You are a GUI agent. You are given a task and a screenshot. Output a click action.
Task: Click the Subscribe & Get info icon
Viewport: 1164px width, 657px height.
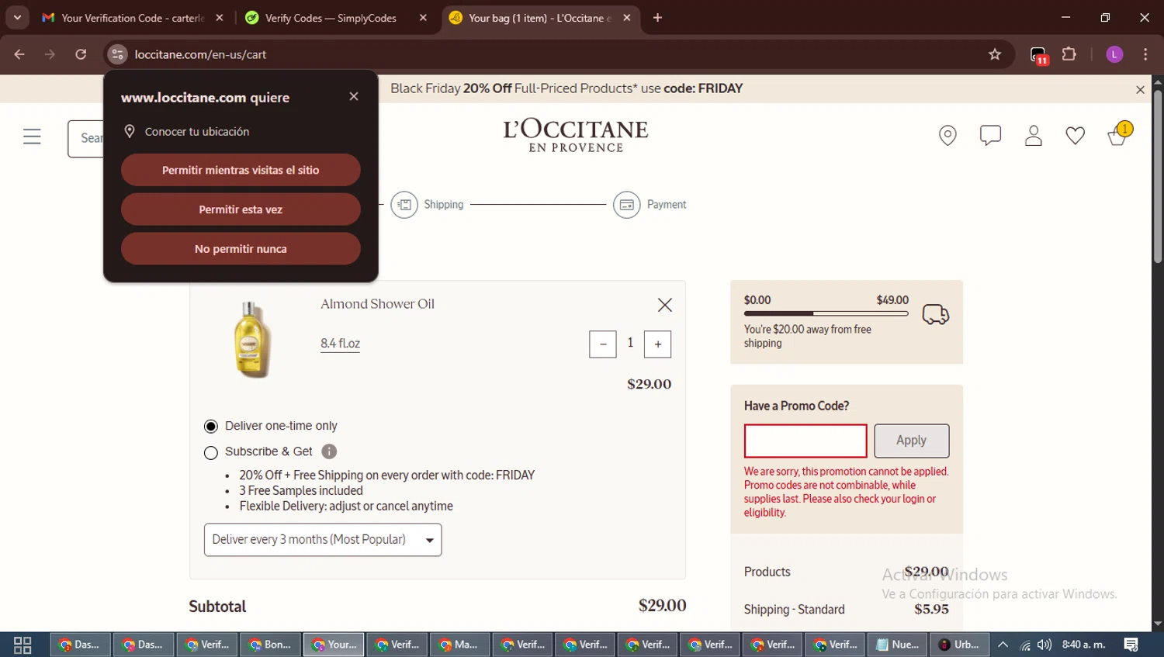pos(329,451)
